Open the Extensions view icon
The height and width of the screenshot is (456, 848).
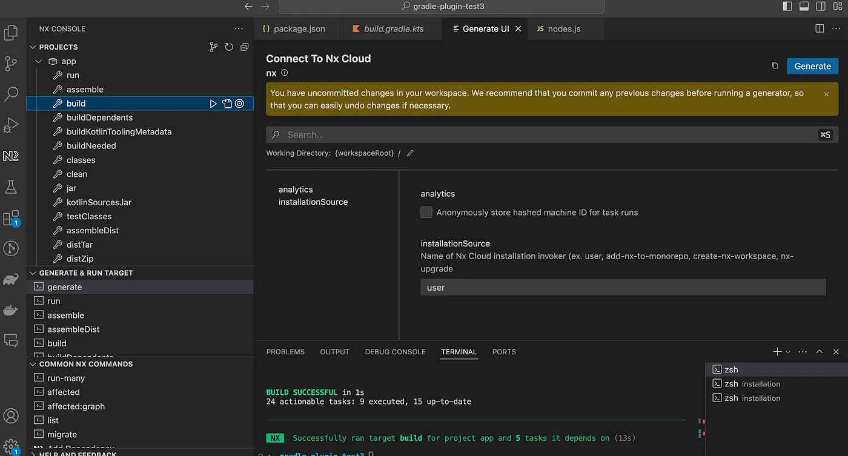tap(11, 218)
